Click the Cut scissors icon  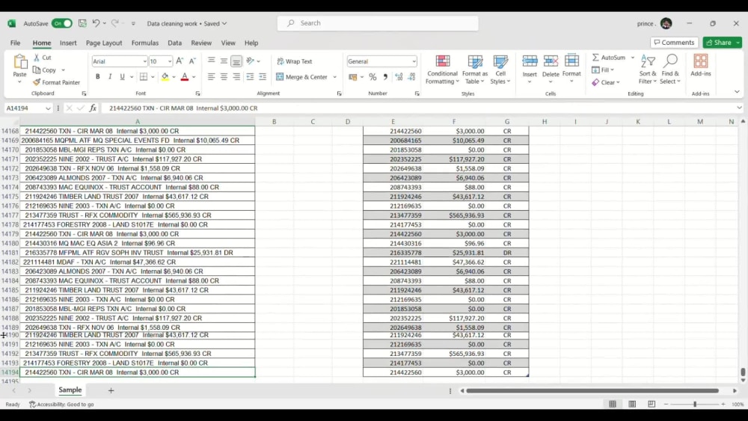(37, 58)
